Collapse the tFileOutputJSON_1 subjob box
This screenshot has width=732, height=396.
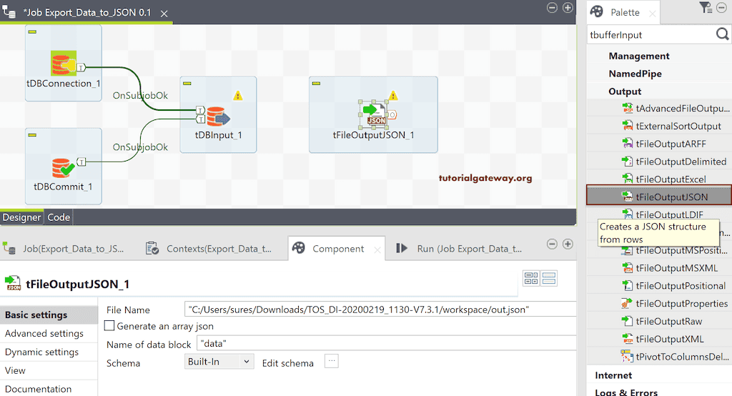(x=316, y=84)
